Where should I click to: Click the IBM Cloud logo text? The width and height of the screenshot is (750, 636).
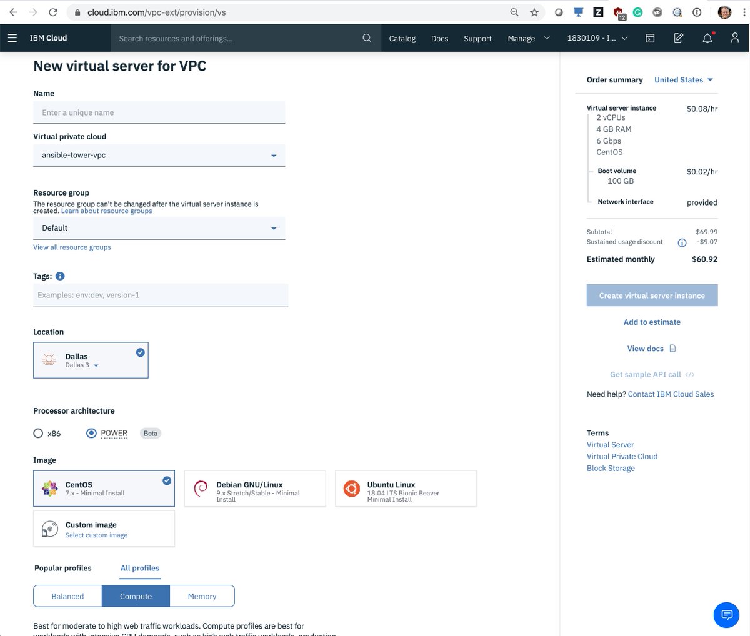[x=48, y=38]
